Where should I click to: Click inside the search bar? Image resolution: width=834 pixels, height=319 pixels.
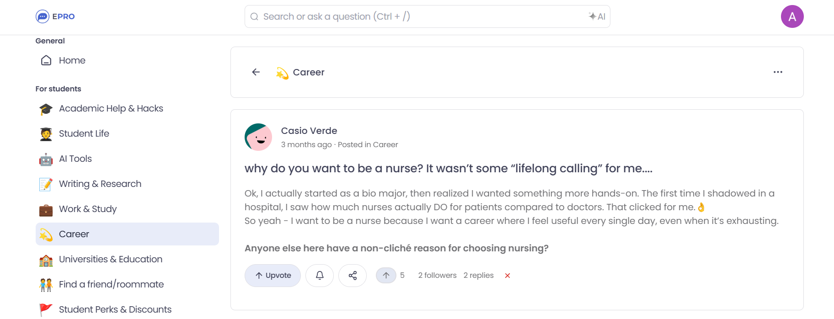[x=412, y=16]
